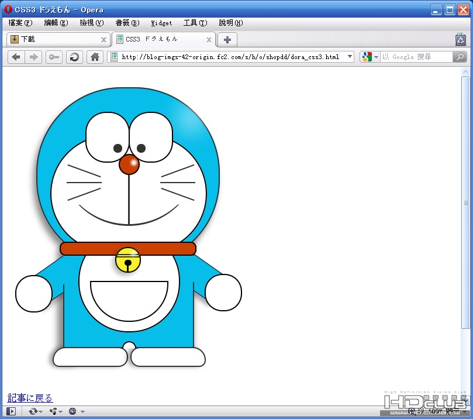Open the Opera Unite status icon

pos(53,411)
